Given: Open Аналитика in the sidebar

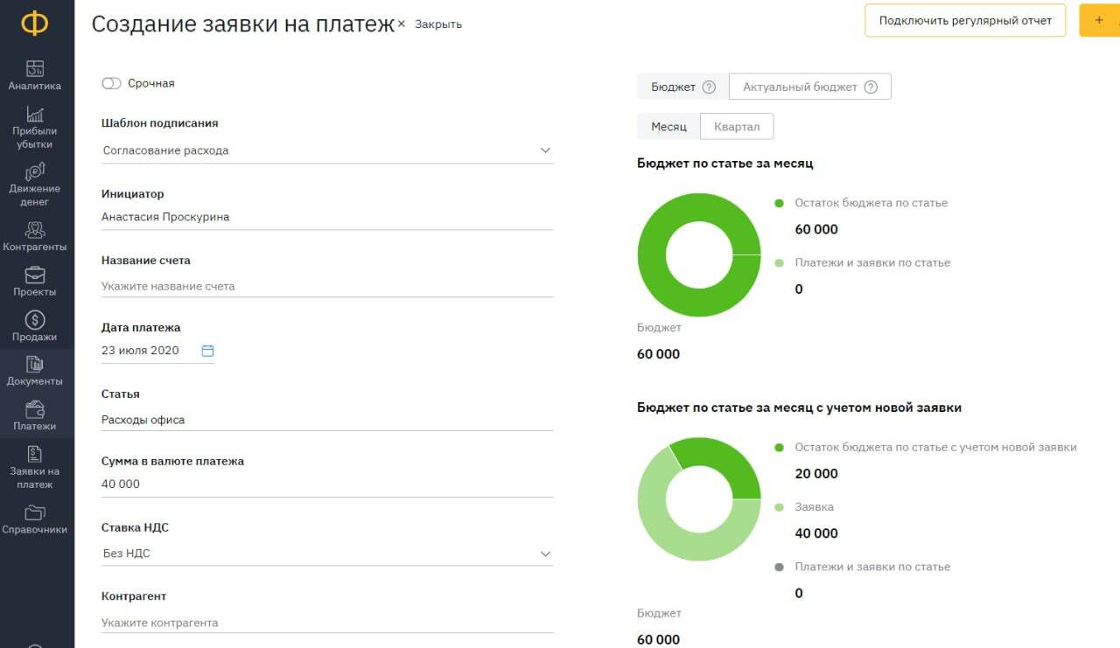Looking at the screenshot, I should tap(35, 75).
